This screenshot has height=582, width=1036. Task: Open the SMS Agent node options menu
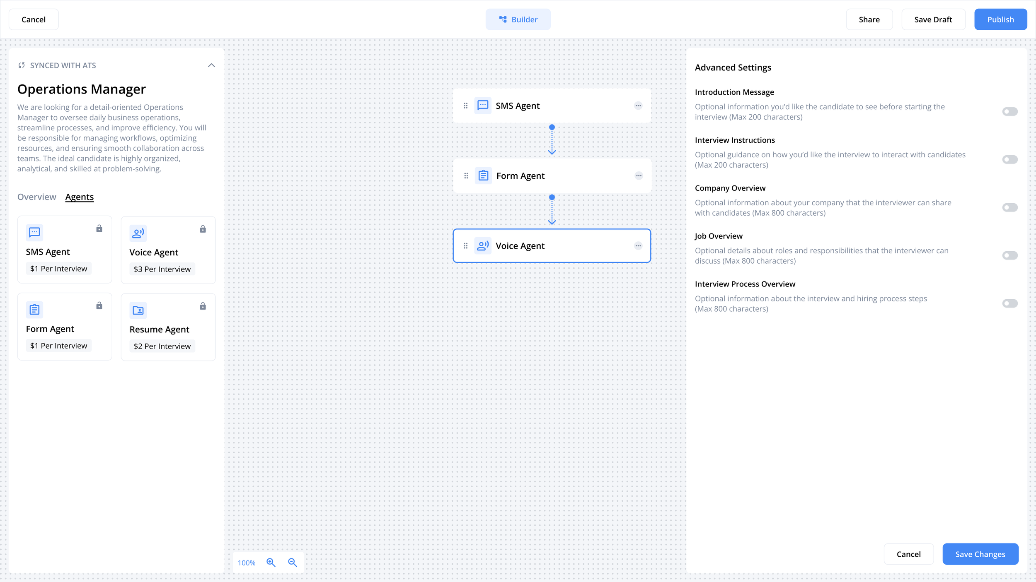pos(638,106)
